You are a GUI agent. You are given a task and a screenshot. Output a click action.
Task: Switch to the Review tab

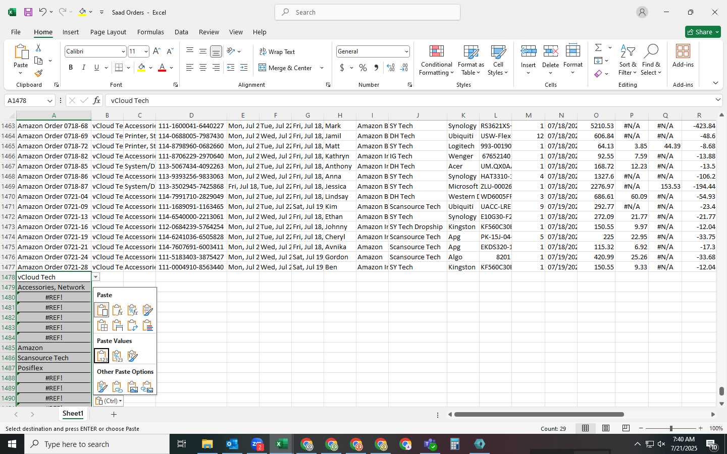coord(209,32)
